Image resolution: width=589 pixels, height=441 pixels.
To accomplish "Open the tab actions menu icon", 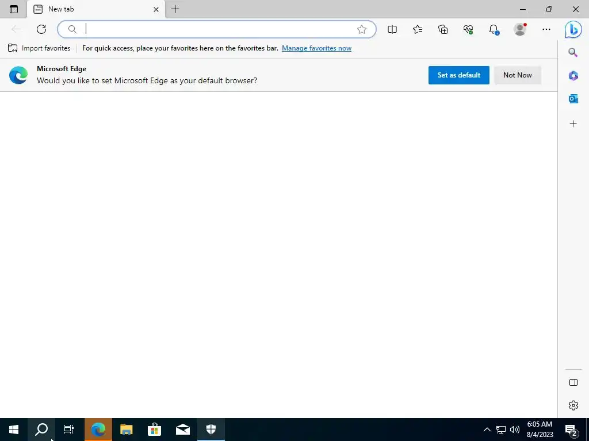I will 14,9.
